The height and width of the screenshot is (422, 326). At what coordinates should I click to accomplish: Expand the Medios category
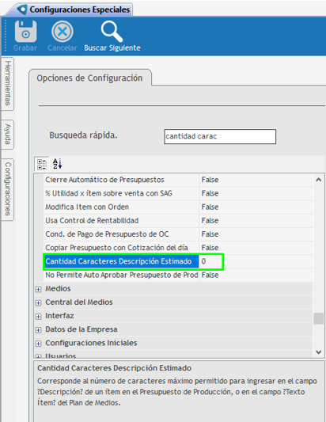(39, 289)
